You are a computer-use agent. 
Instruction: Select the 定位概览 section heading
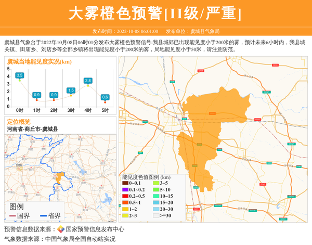tap(19, 121)
